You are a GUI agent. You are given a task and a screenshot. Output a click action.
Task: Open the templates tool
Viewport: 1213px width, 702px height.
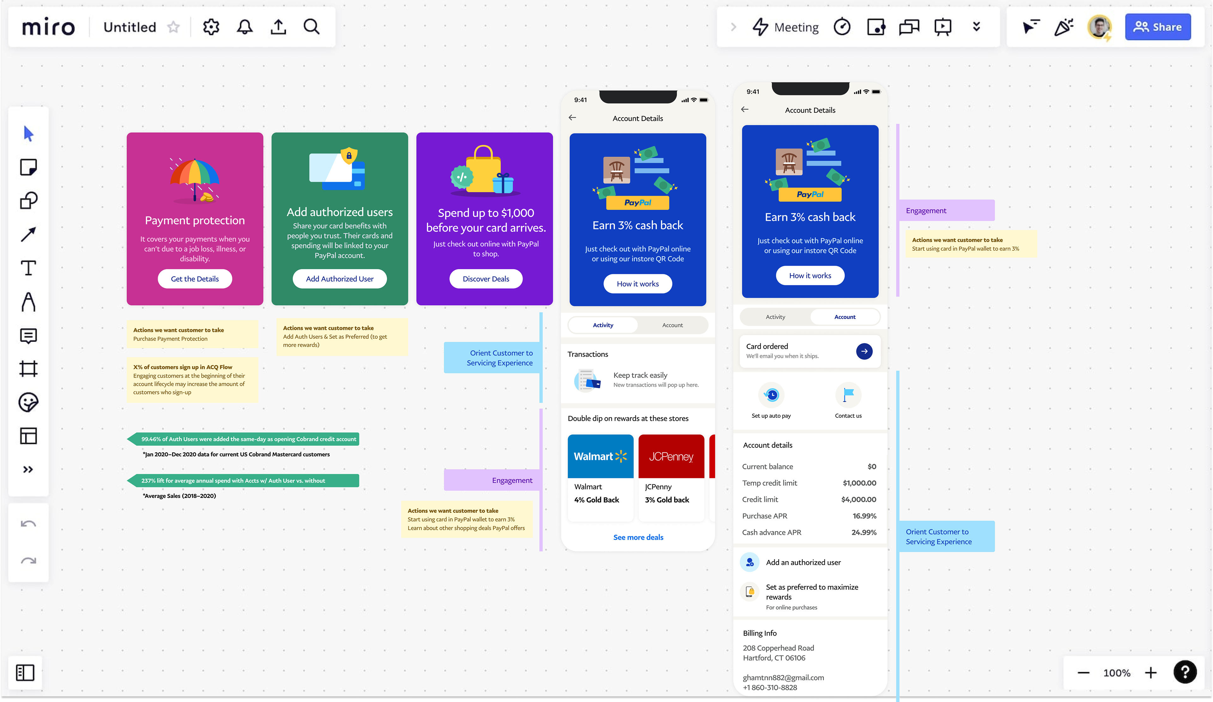click(x=28, y=436)
